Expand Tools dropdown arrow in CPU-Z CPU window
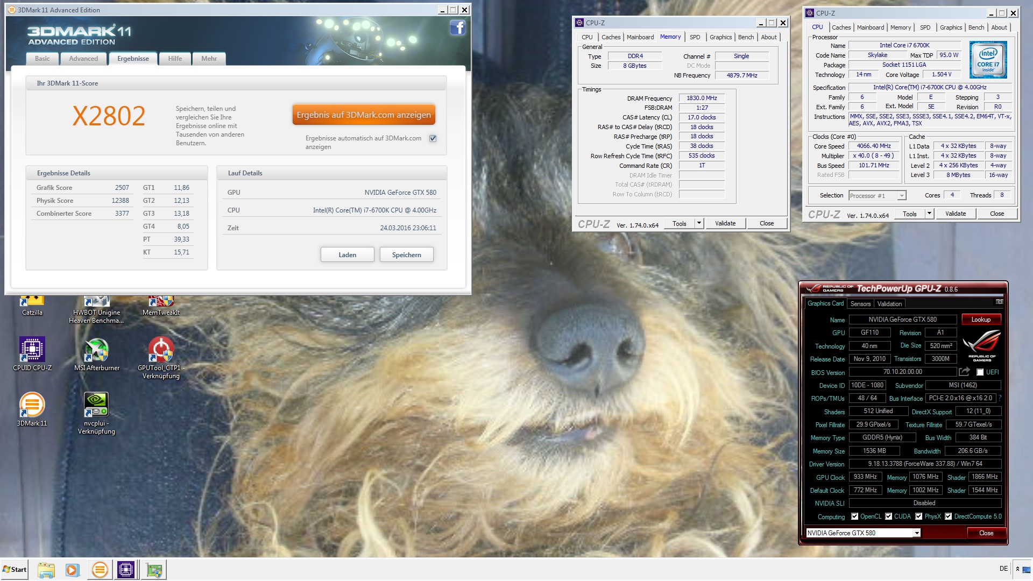Viewport: 1033px width, 581px height. click(x=929, y=214)
